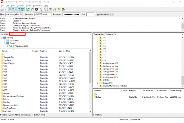Disconnect from the current server icon

coord(41,9)
